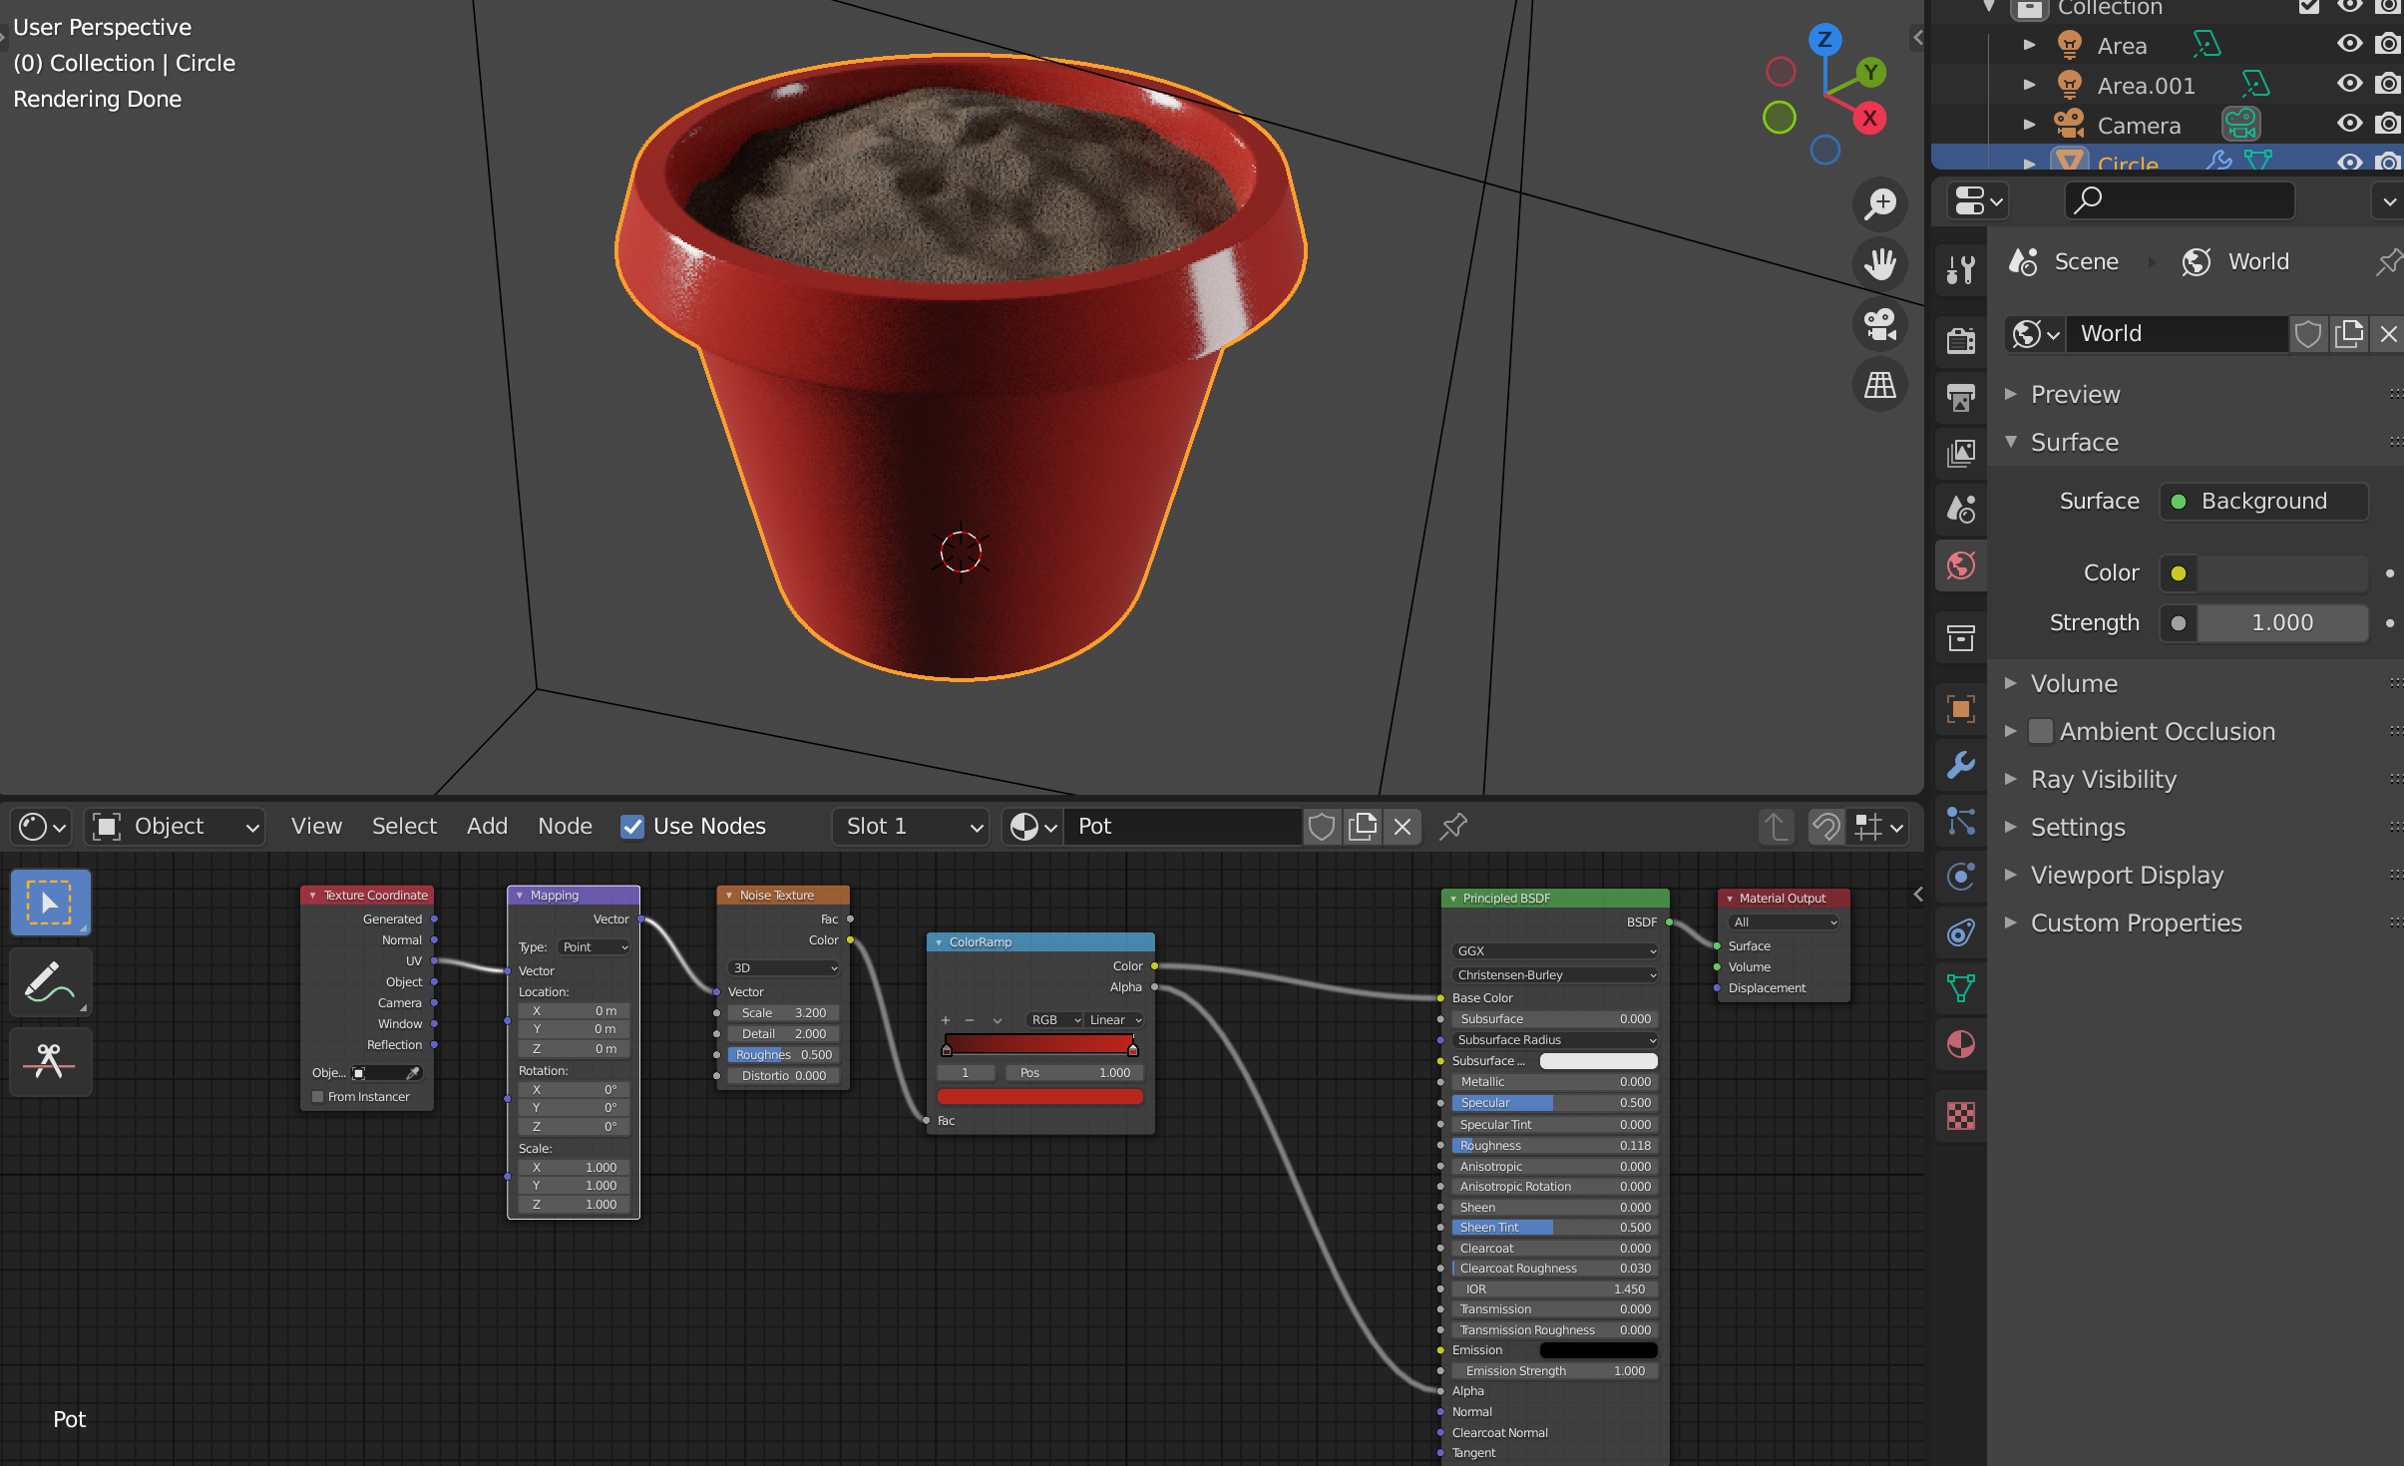Open the Slot 1 material slot dropdown
Screen dimensions: 2404x1466
pyautogui.click(x=912, y=826)
